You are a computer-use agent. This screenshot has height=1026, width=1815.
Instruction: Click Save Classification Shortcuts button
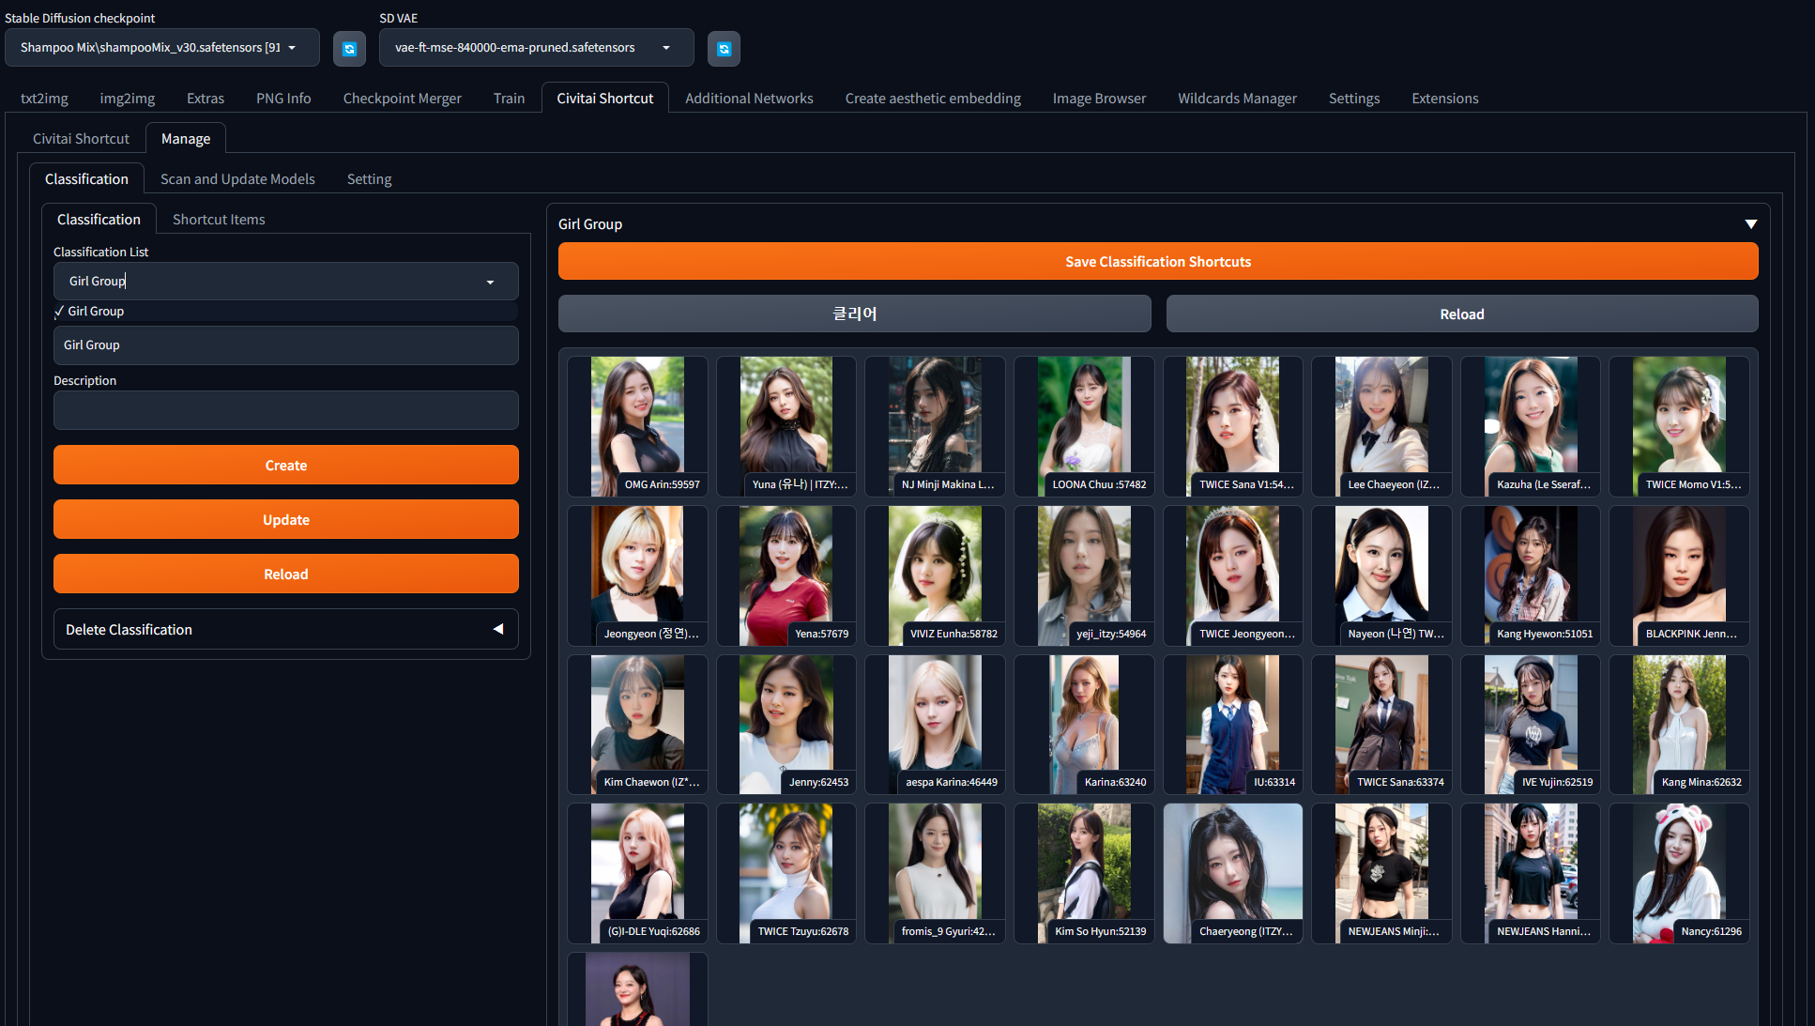pos(1157,262)
